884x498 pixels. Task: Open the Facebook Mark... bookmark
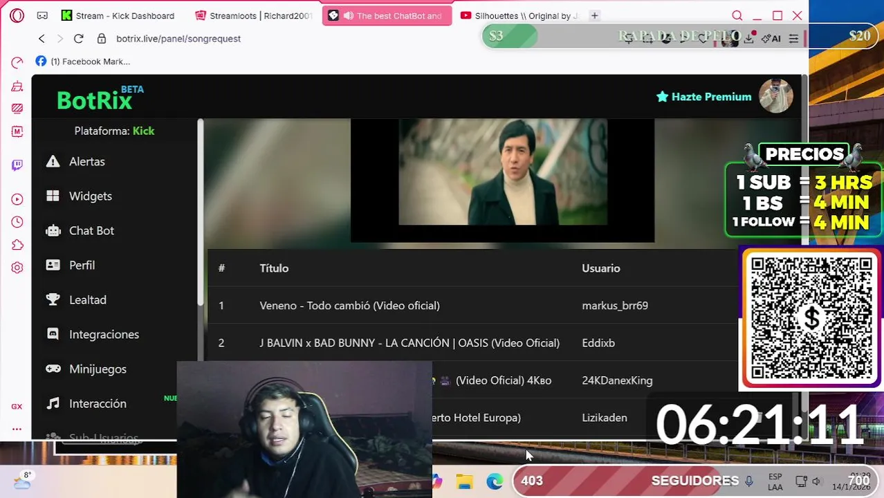[x=82, y=62]
